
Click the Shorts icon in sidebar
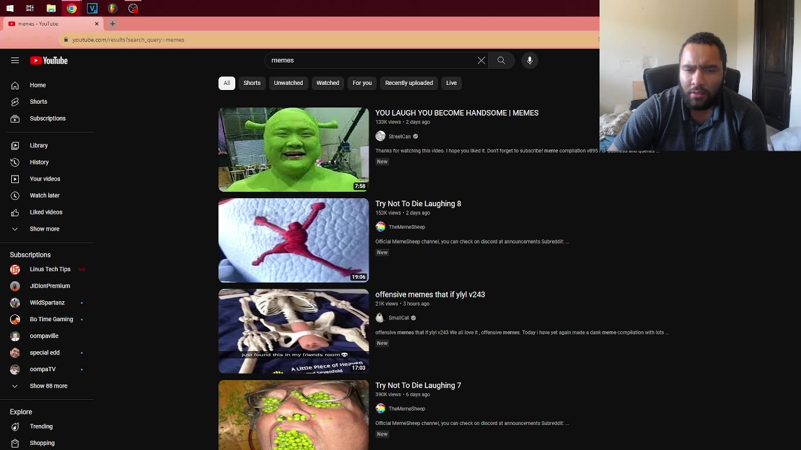coord(15,102)
